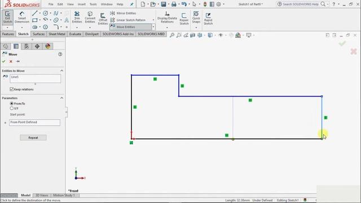Click the Options gear icon
This screenshot has width=361, height=203.
click(x=218, y=4)
